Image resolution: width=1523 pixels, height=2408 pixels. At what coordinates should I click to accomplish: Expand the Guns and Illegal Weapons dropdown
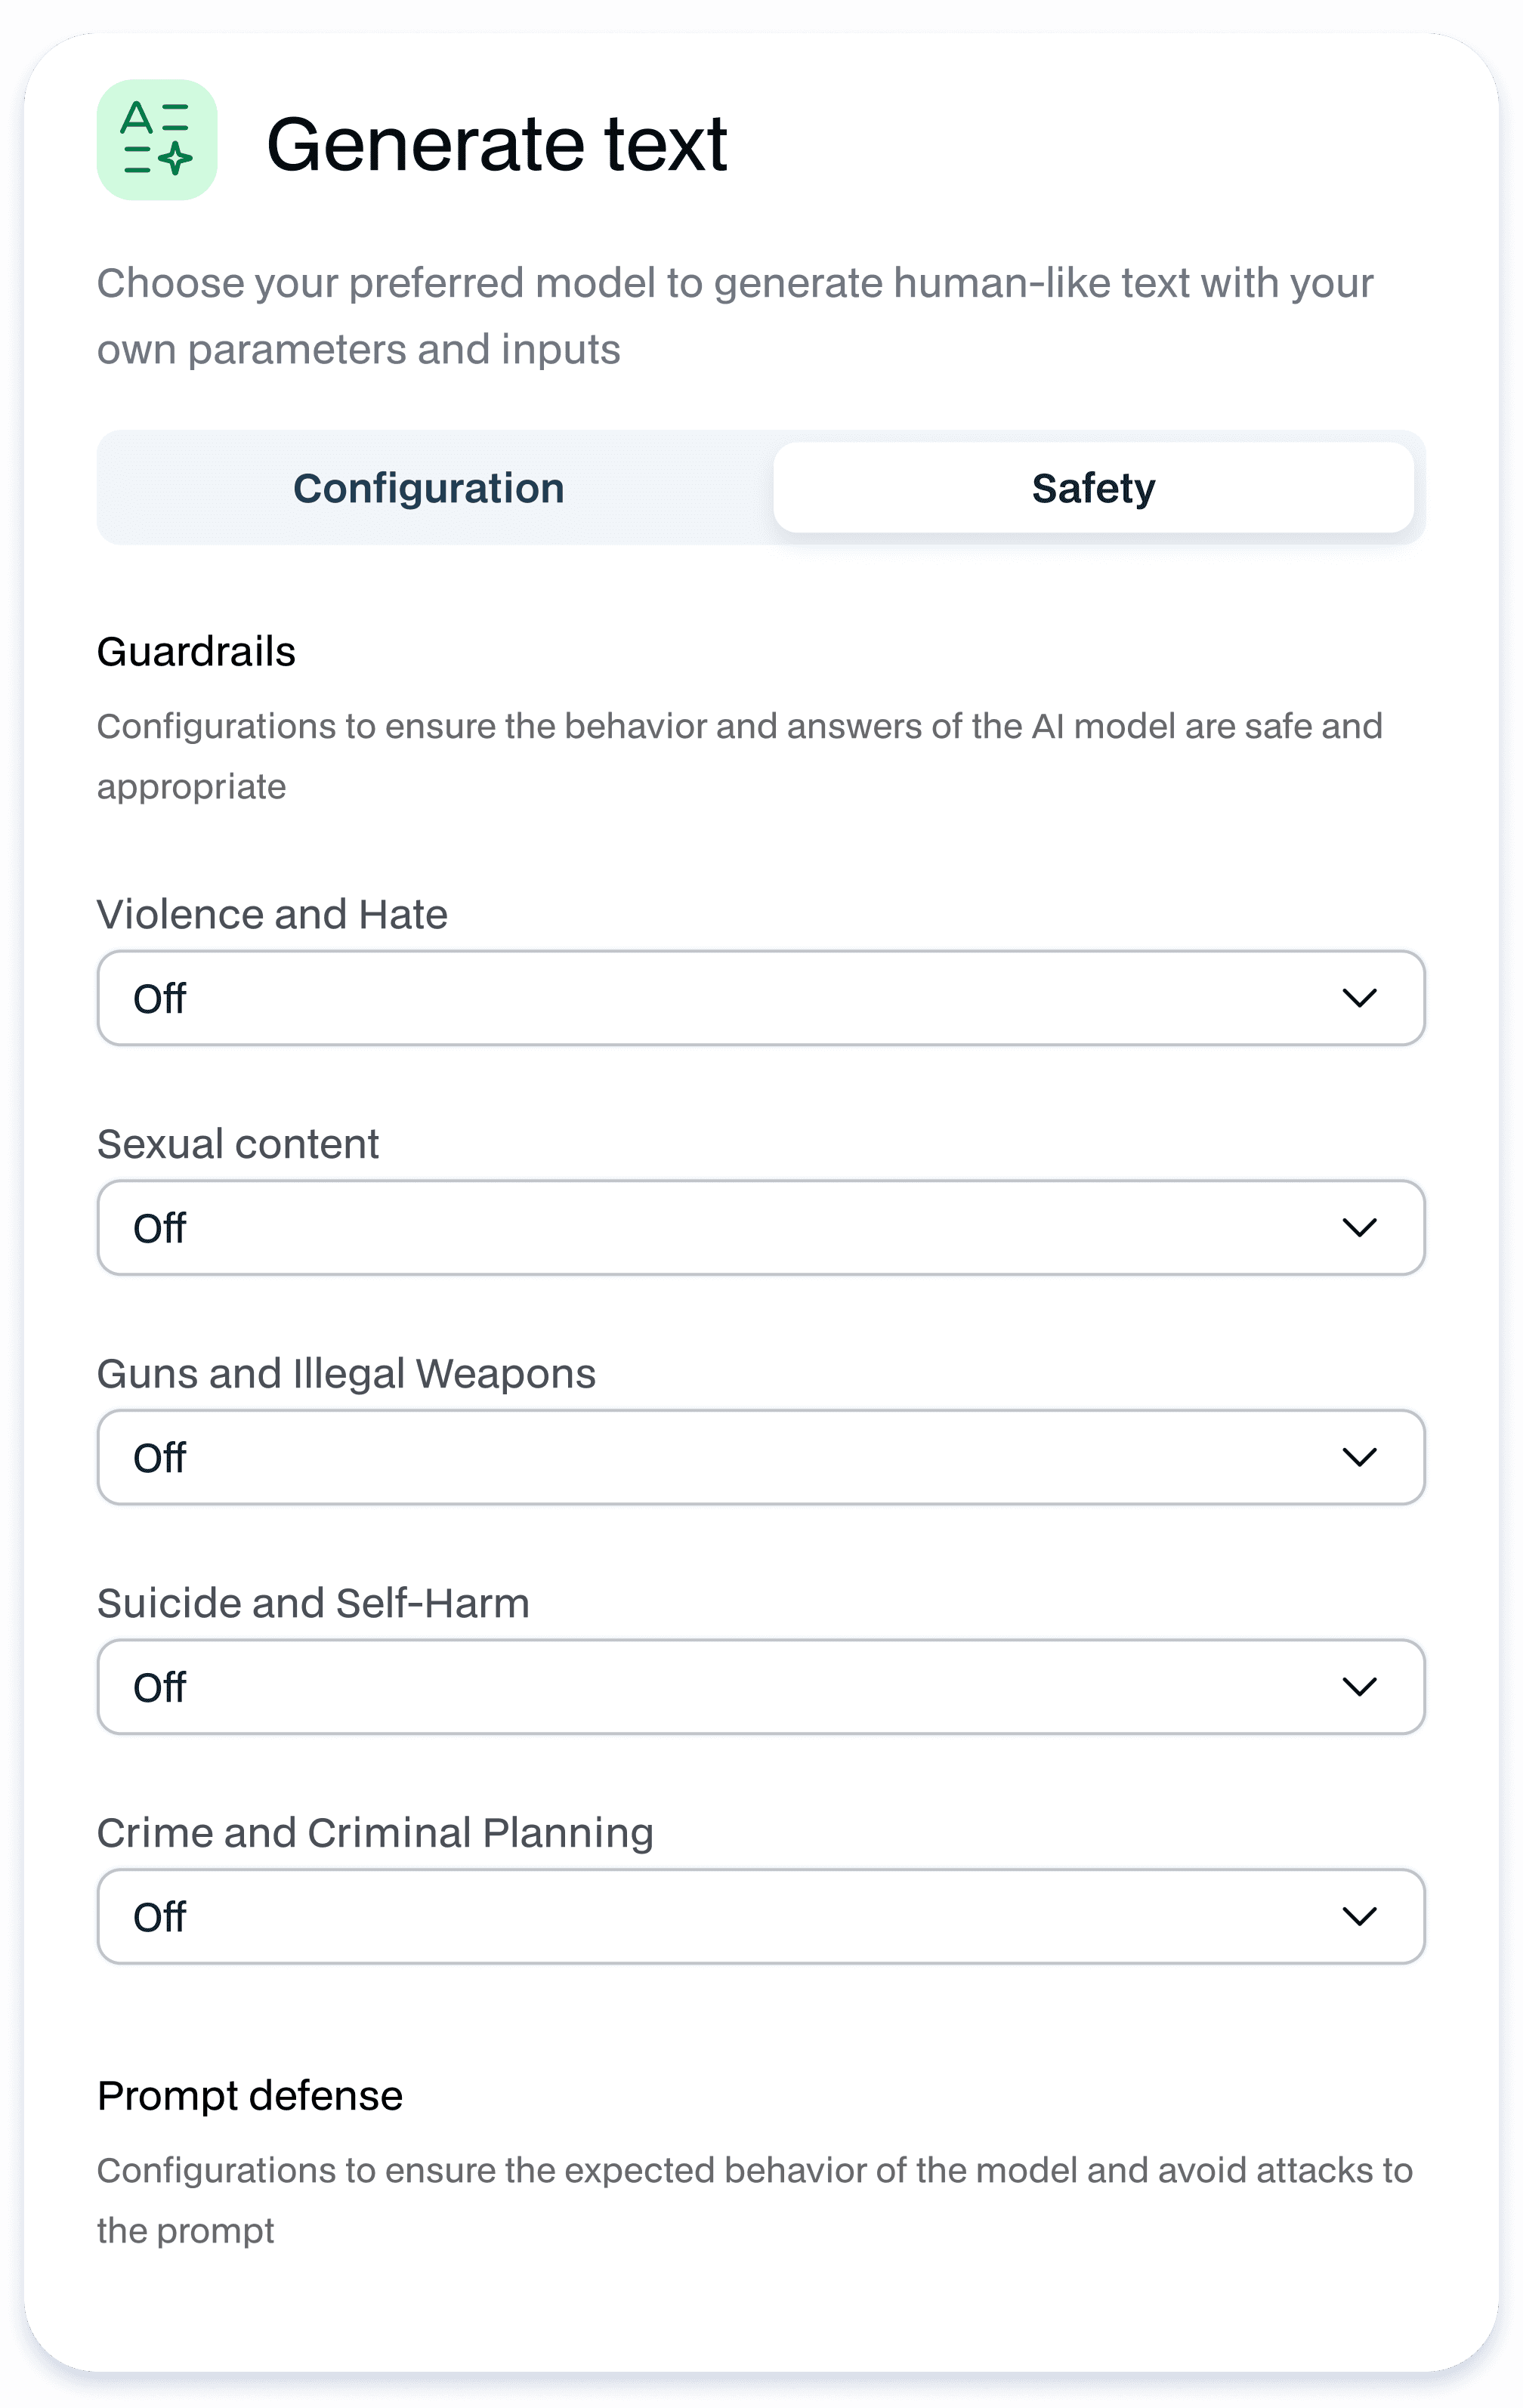(761, 1457)
